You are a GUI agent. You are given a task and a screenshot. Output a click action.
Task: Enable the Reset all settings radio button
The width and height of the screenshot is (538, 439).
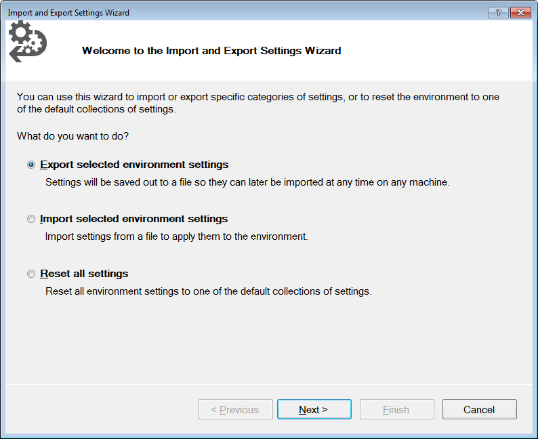31,274
